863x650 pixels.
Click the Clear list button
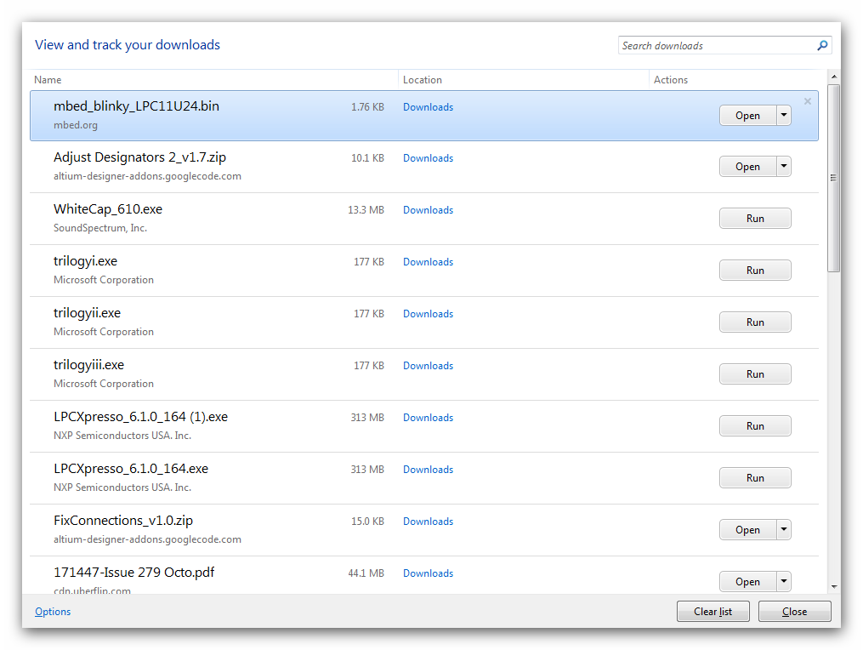(713, 612)
